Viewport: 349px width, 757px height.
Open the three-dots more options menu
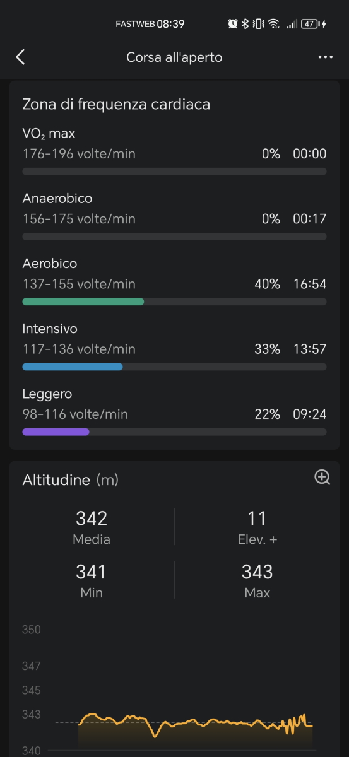[x=325, y=57]
